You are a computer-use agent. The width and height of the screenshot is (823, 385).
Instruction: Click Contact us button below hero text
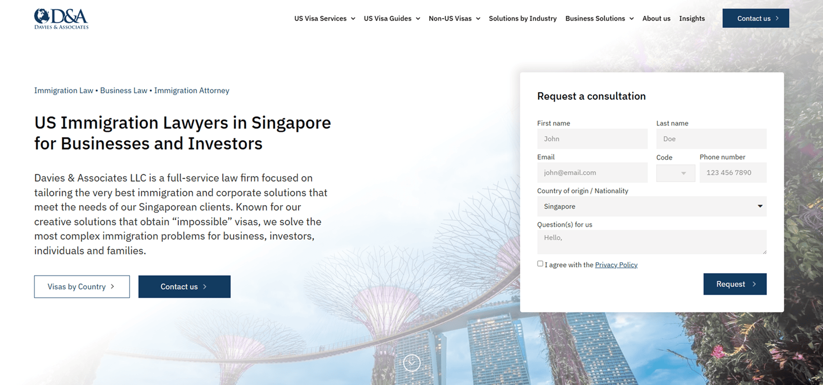(x=184, y=287)
